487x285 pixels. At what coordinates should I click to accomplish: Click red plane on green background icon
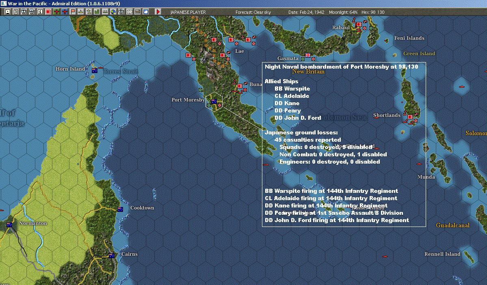tap(56, 12)
